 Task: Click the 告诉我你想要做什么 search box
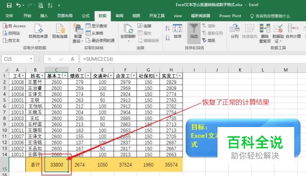click(x=270, y=16)
